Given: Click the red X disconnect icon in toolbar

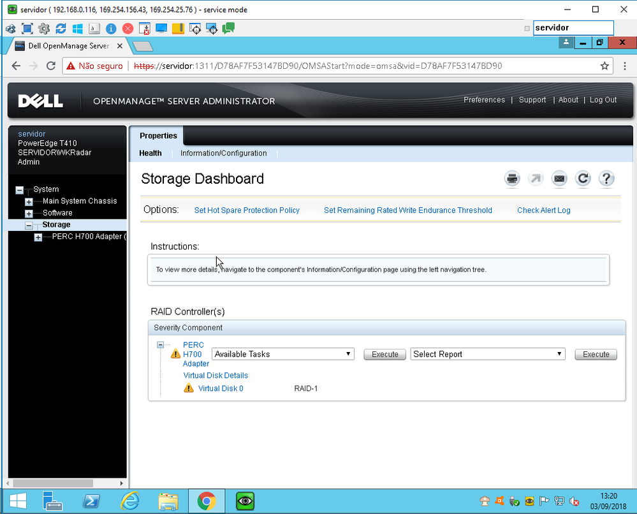Looking at the screenshot, I should [x=128, y=29].
